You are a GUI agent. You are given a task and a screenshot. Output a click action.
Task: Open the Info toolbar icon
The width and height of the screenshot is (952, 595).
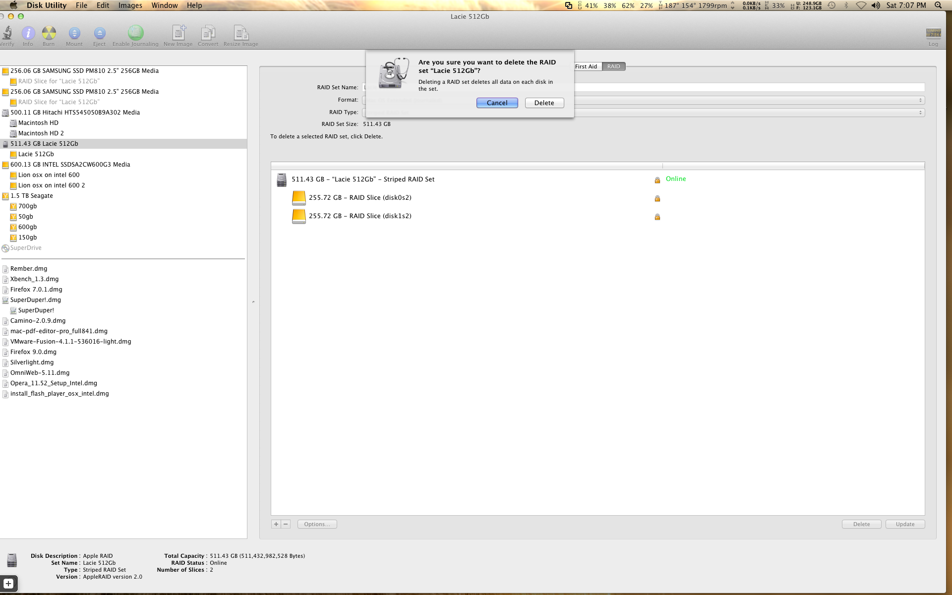pyautogui.click(x=28, y=33)
